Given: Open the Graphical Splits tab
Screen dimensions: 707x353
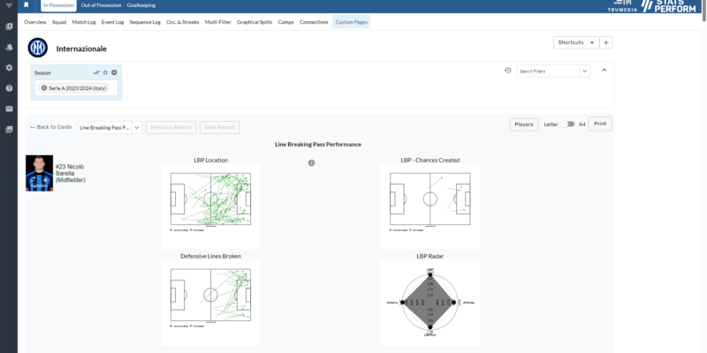Looking at the screenshot, I should [x=255, y=22].
